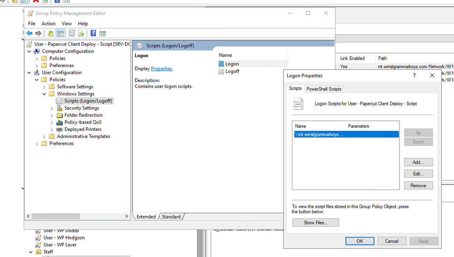
Task: Switch to the Standard view tab
Action: pos(171,217)
